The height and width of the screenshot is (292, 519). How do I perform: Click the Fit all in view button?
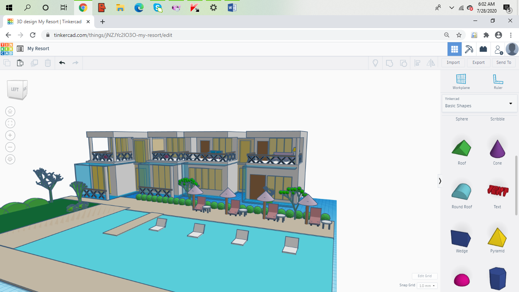tap(10, 123)
